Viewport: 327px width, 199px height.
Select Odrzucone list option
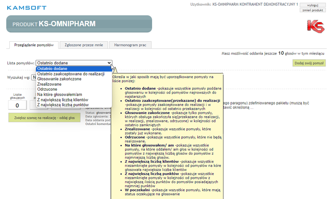click(x=74, y=89)
